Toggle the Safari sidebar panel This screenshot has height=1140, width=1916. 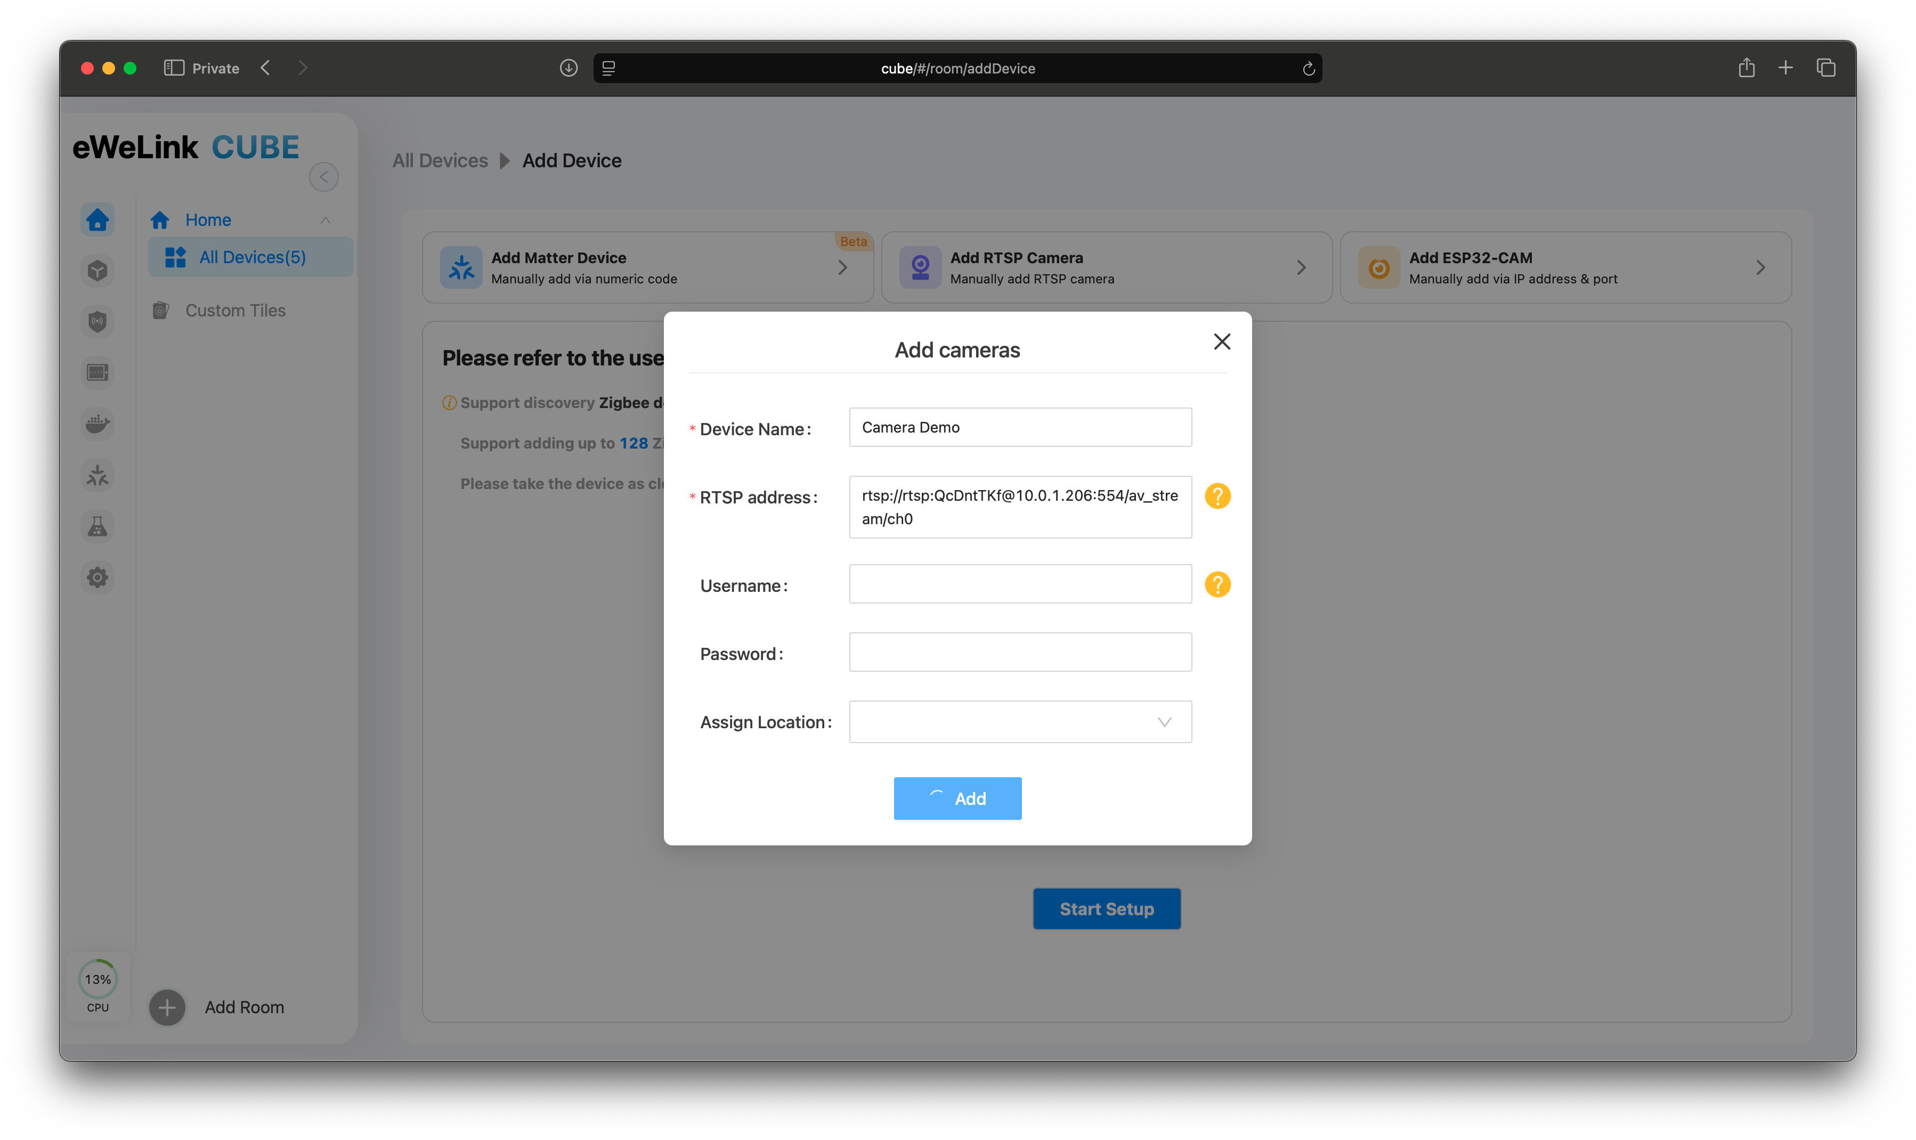174,68
